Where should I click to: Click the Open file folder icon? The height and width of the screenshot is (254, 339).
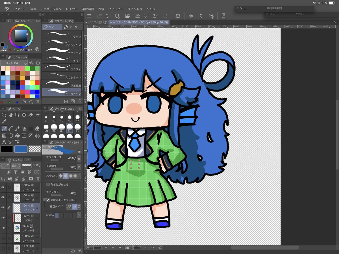[127, 16]
